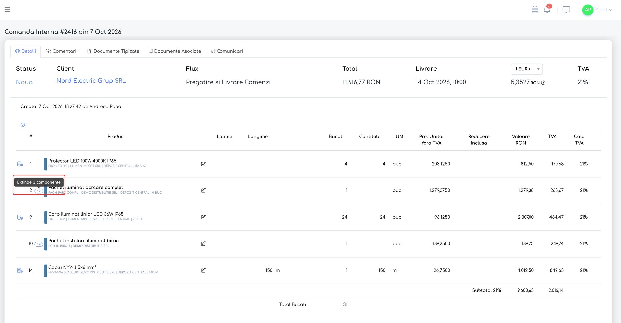
Task: Expand components of Pachet instalare iluminat birou
Action: pos(39,244)
